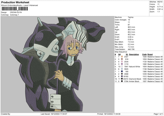
Task: Click the Color changes value '10'
Action: pyautogui.click(x=129, y=20)
